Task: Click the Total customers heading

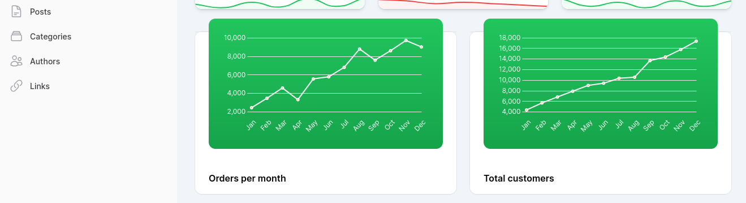Action: 519,178
